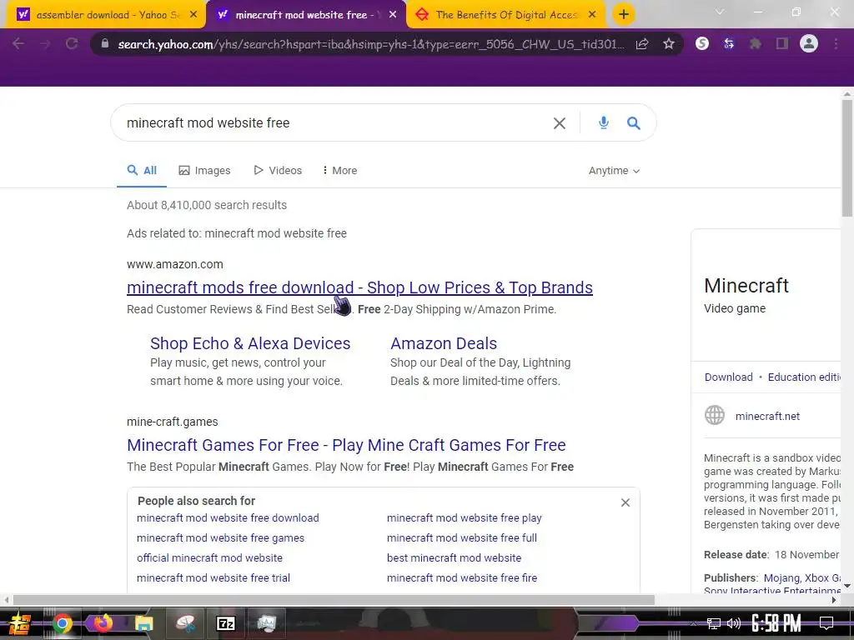Select the Videos results tab
This screenshot has width=854, height=640.
[x=278, y=170]
